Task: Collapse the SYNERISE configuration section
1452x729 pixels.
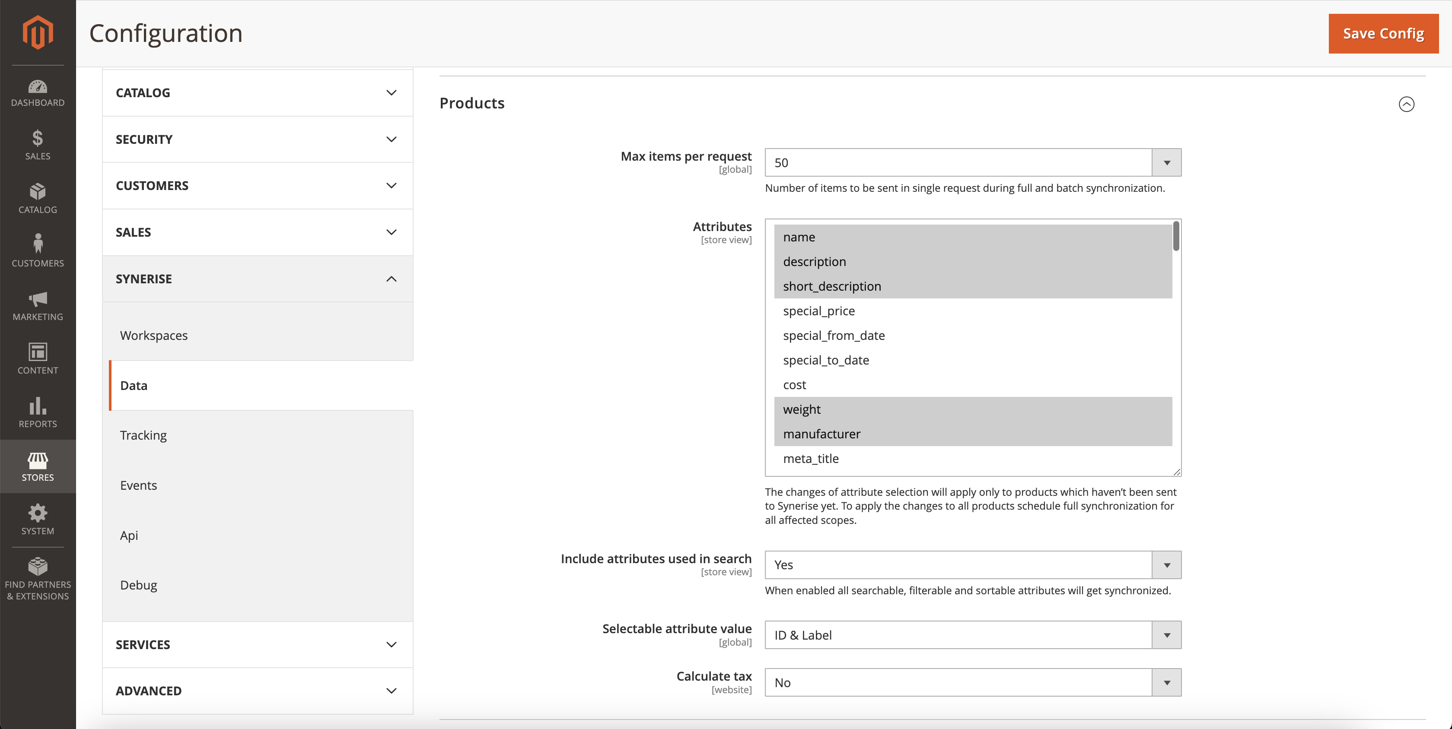Action: [x=256, y=278]
